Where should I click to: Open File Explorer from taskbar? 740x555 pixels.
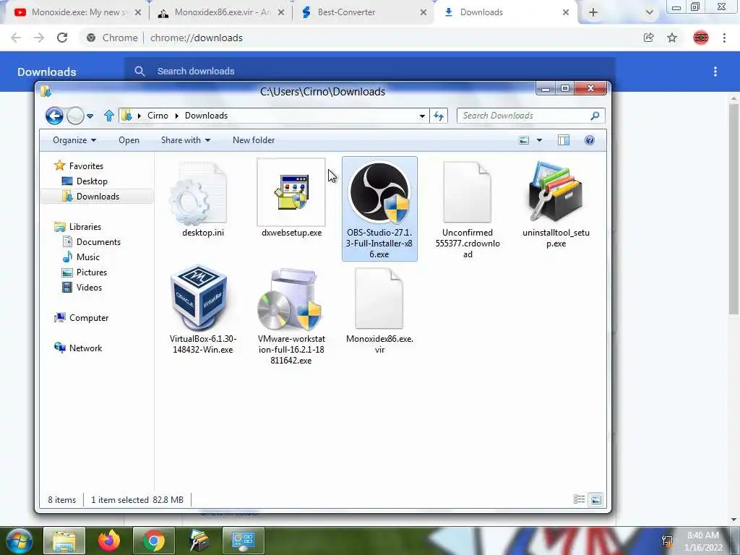click(x=64, y=541)
